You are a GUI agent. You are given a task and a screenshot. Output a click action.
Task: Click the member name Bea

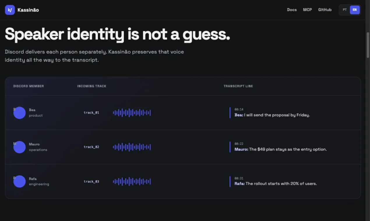tap(32, 110)
